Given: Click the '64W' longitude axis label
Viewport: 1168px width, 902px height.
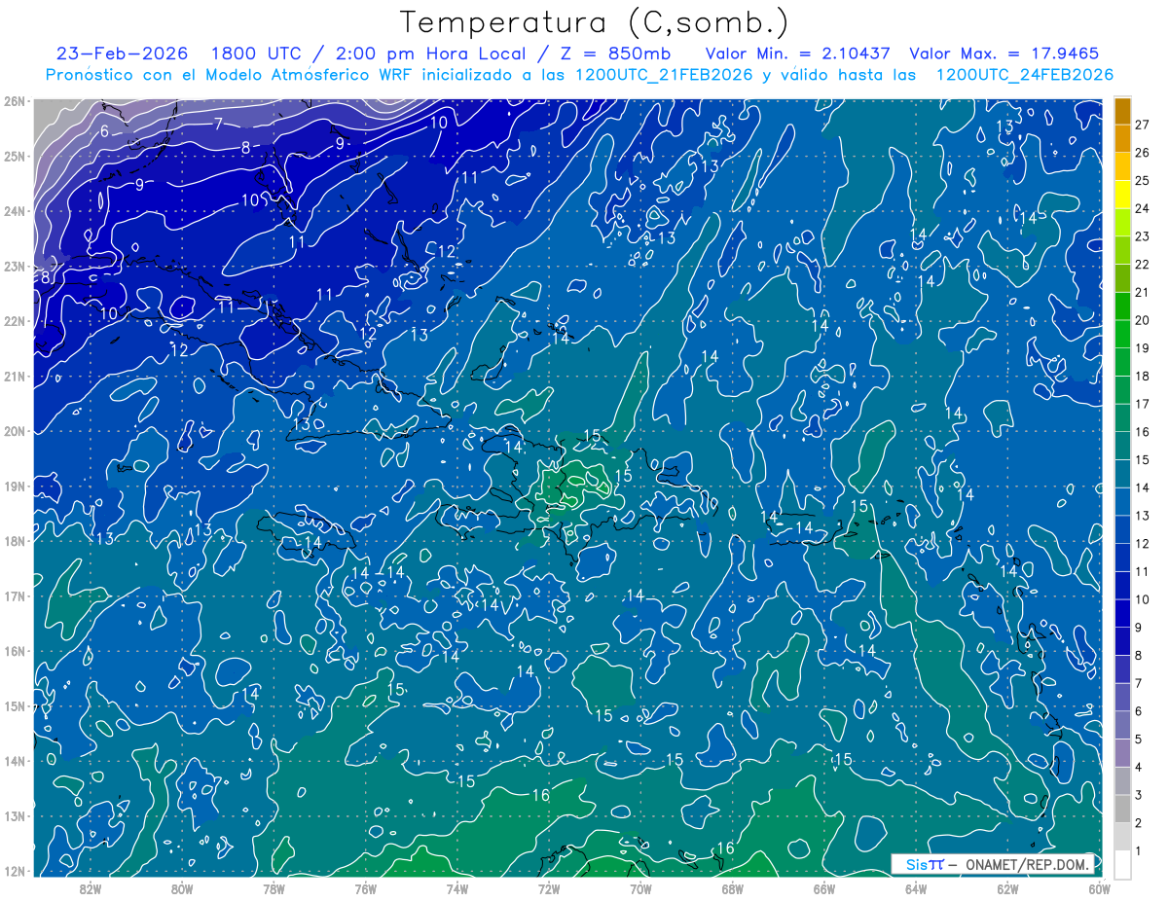Looking at the screenshot, I should [x=915, y=887].
